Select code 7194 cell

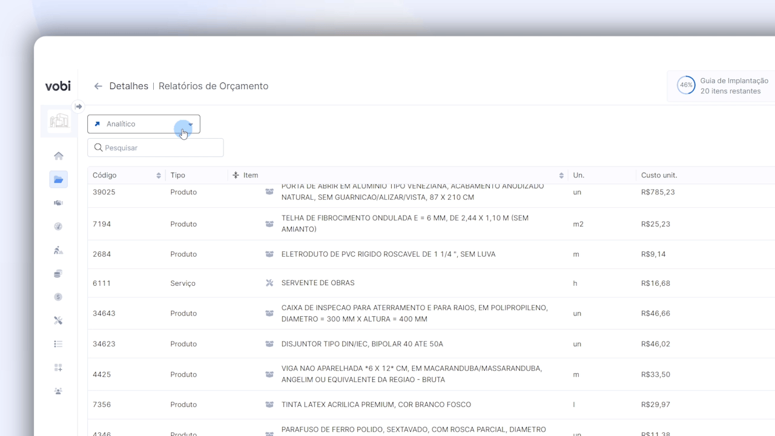click(x=102, y=224)
